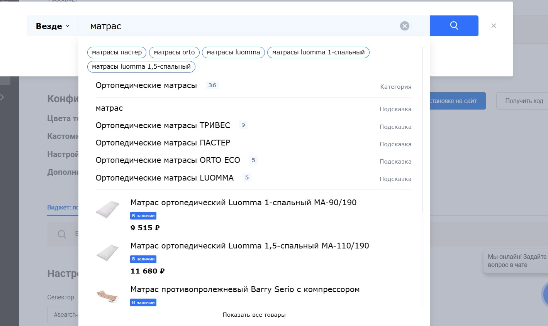Viewport: 548px width, 326px height.
Task: Open Luomma 1-спальный MA-90/190 mattress thumbnail
Action: click(x=108, y=209)
